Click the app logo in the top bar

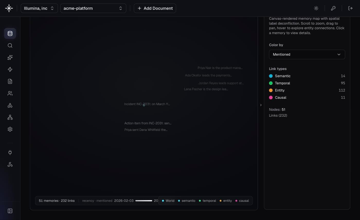[9, 8]
